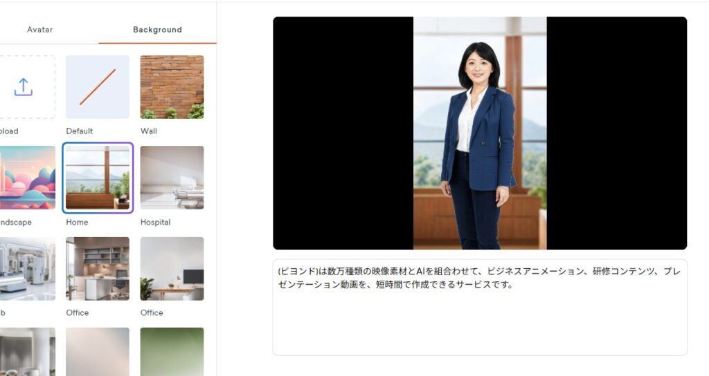The width and height of the screenshot is (709, 376).
Task: Click the Wall background label
Action: point(149,131)
